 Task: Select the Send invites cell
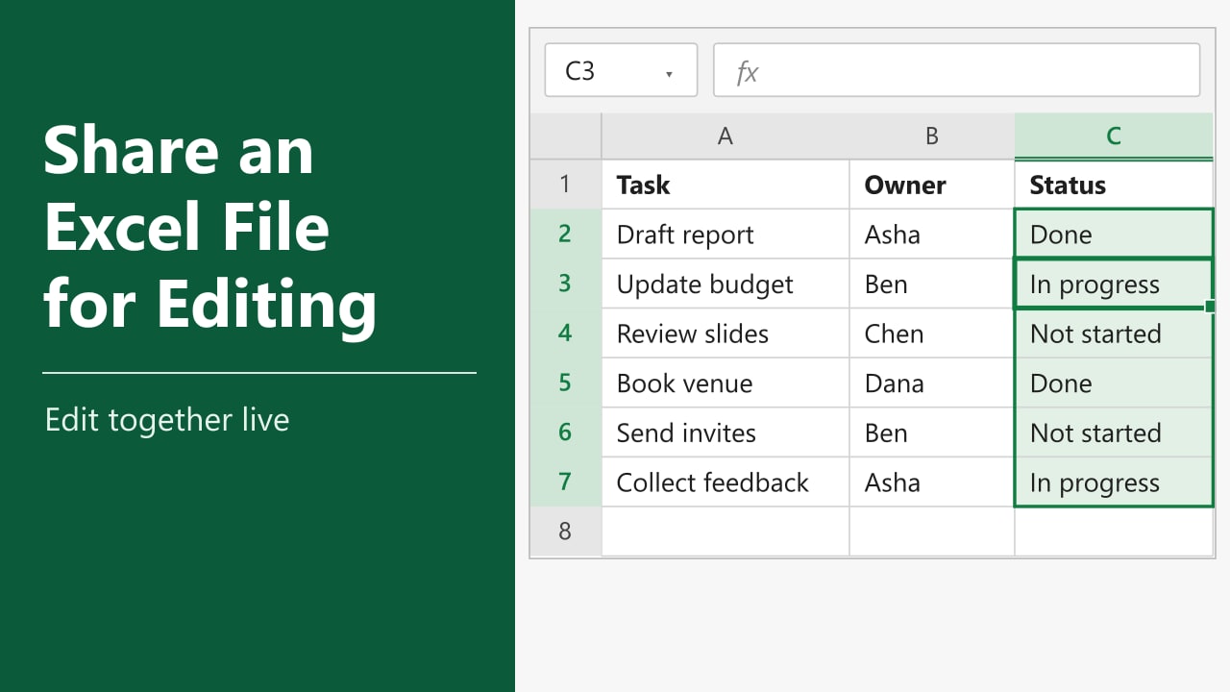[x=726, y=432]
